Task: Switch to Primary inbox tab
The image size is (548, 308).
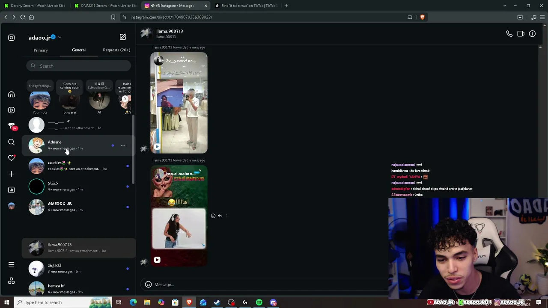Action: pos(41,50)
